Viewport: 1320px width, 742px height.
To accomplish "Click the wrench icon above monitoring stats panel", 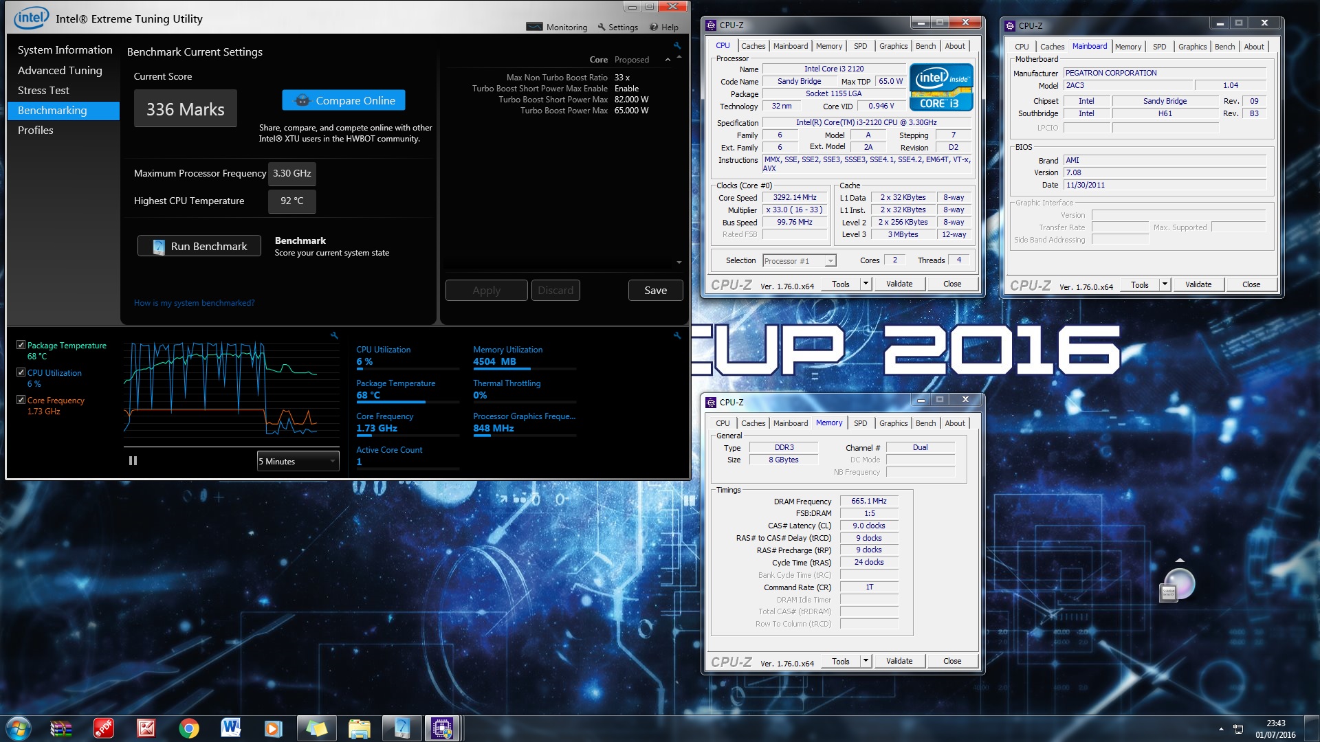I will [677, 335].
